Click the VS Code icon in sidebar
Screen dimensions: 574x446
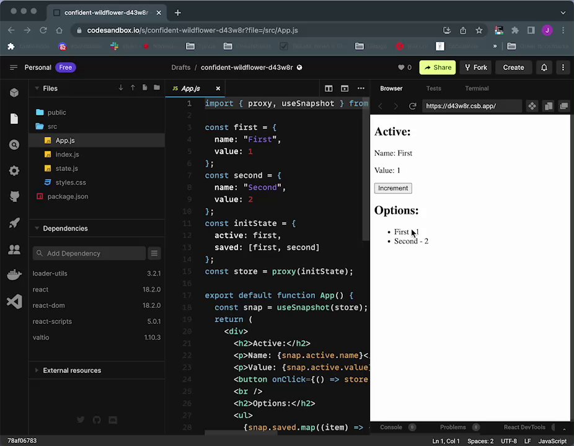(14, 302)
